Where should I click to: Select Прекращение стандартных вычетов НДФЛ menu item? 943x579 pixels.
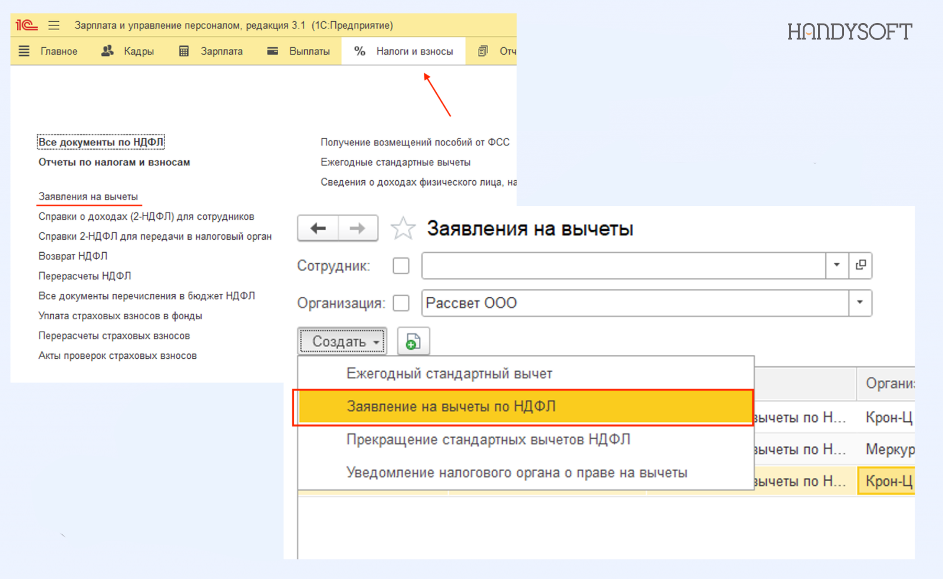(526, 439)
